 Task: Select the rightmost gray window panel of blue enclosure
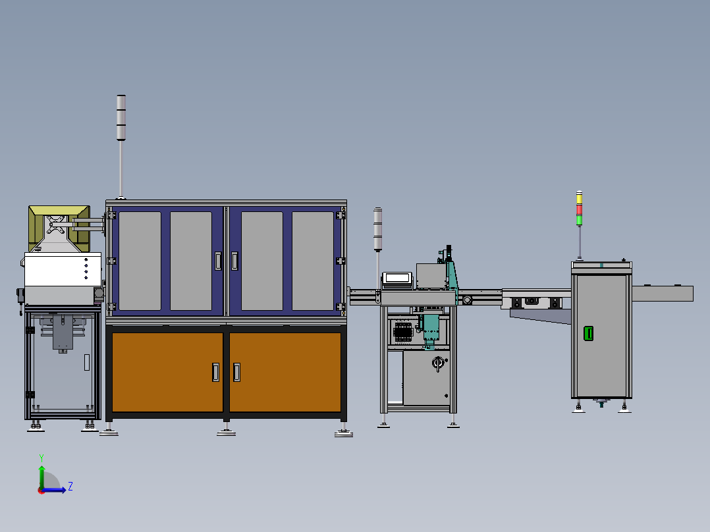click(312, 261)
